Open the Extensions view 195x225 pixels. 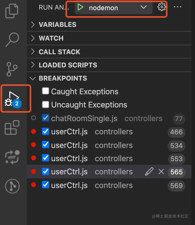tap(12, 127)
